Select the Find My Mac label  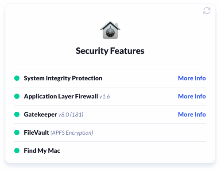point(42,151)
